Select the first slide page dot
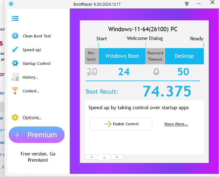The width and height of the screenshot is (220, 177). click(91, 157)
